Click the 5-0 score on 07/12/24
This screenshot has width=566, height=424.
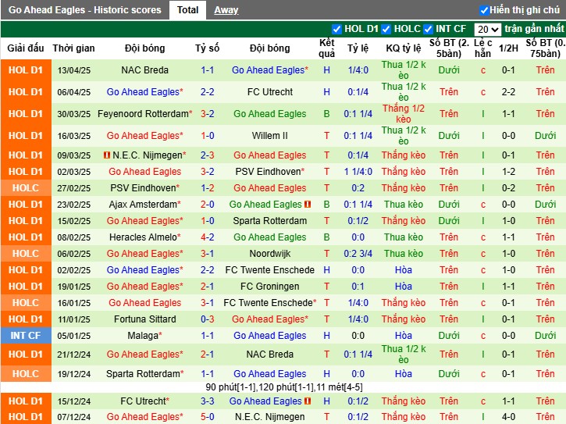[207, 417]
